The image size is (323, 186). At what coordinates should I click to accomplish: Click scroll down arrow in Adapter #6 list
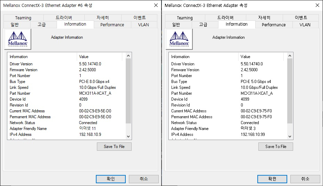click(129, 137)
